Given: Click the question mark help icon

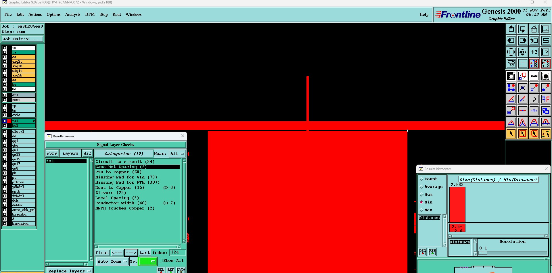Looking at the screenshot, I should click(x=546, y=52).
